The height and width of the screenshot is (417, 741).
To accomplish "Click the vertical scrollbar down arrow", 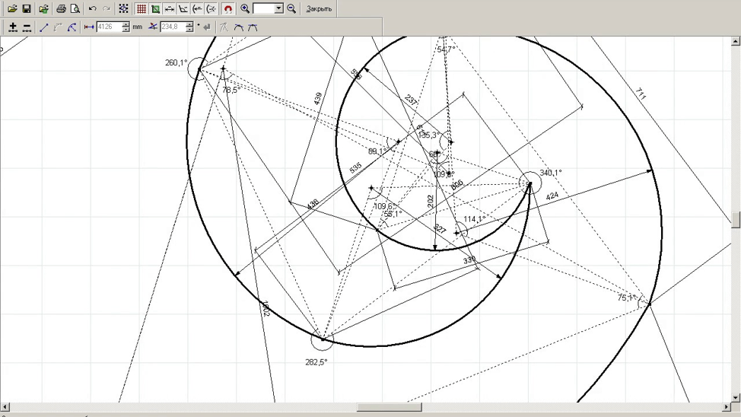I will 736,396.
